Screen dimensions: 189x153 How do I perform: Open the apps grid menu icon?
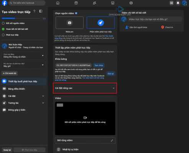coord(172,3)
